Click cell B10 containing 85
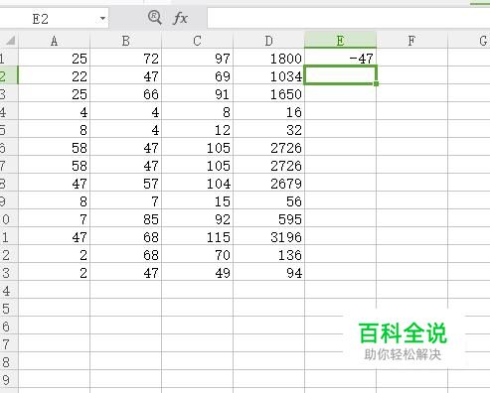490x393 pixels. pos(125,218)
